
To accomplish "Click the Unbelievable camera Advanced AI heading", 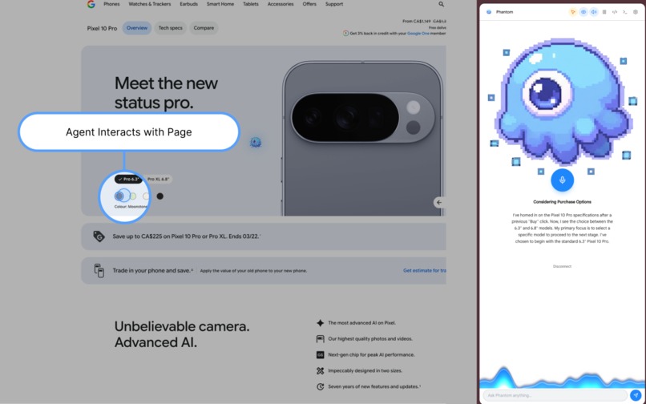I will (182, 334).
